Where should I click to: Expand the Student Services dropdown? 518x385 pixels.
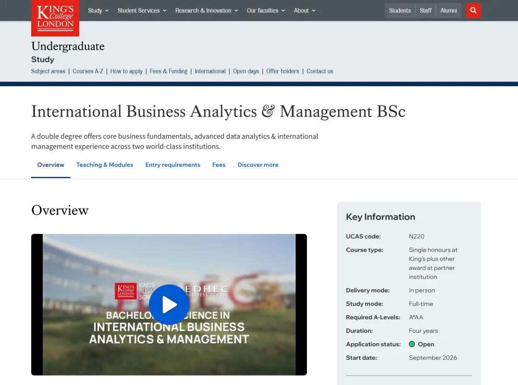[x=142, y=11]
